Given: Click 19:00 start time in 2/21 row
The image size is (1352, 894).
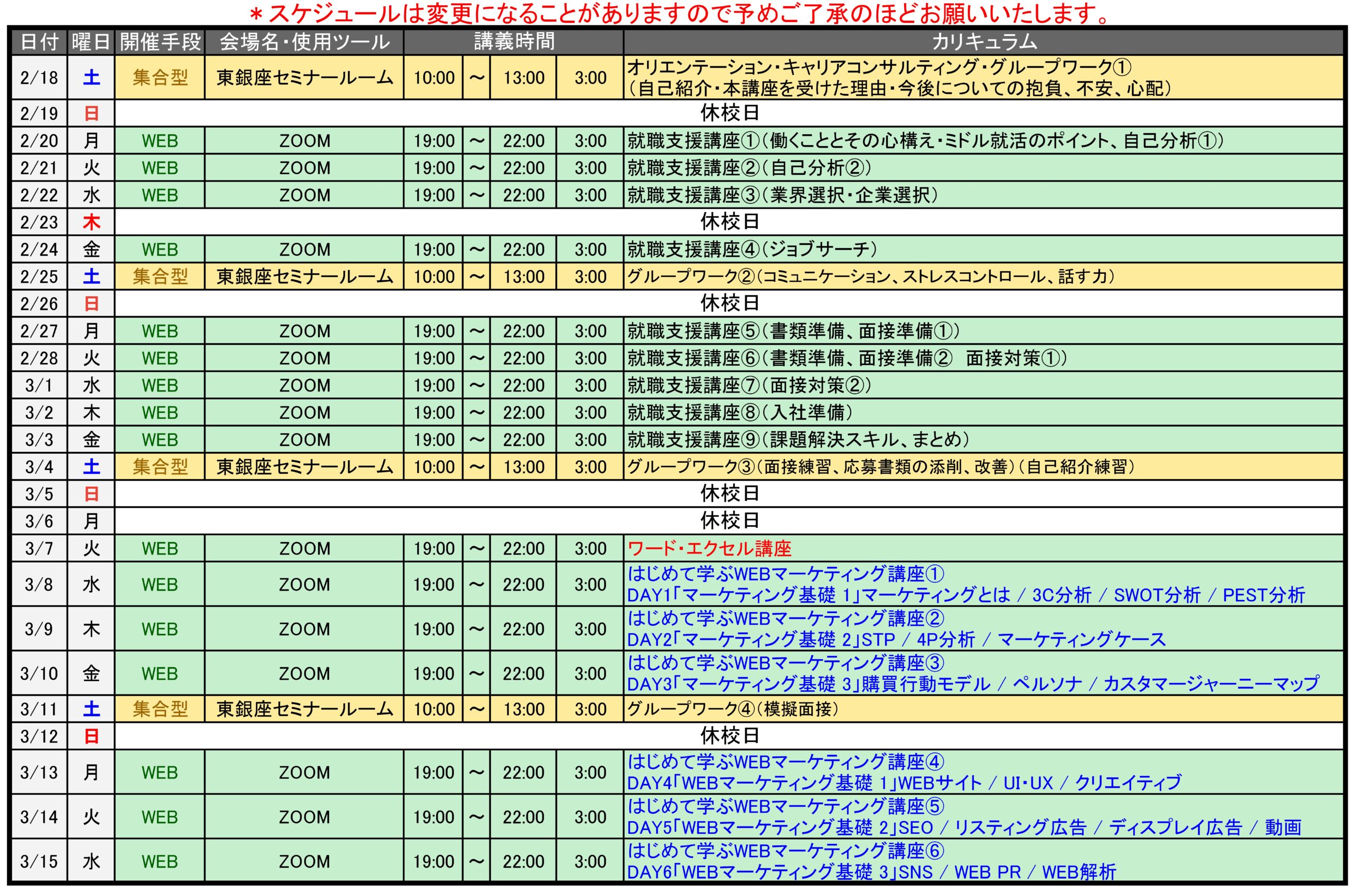Looking at the screenshot, I should [x=434, y=168].
